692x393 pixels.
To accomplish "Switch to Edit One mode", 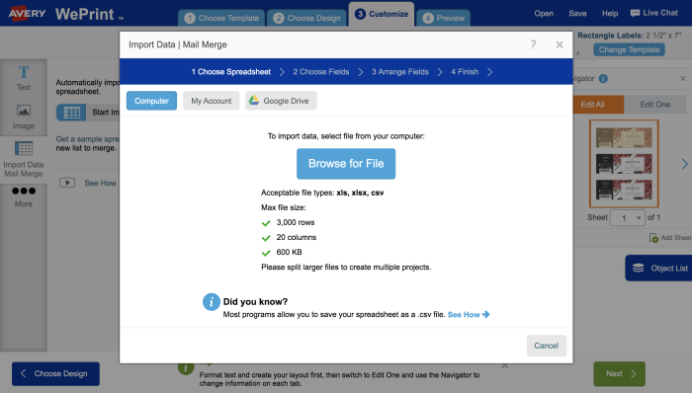I will [x=654, y=105].
